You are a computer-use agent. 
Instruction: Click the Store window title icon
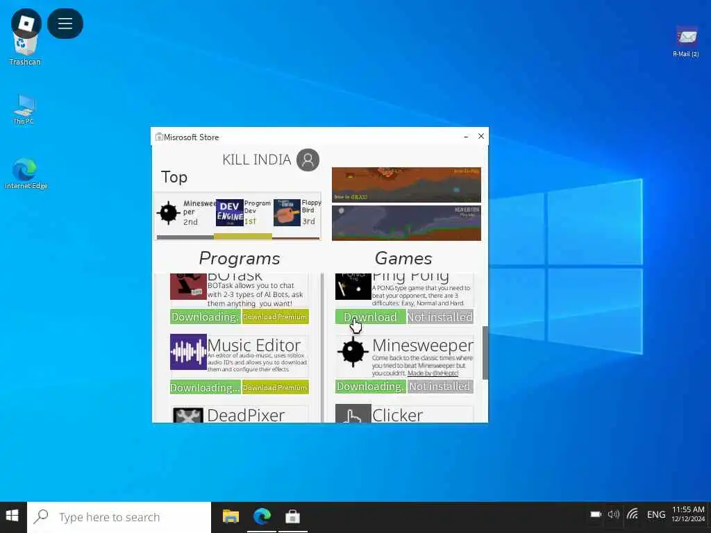point(159,137)
